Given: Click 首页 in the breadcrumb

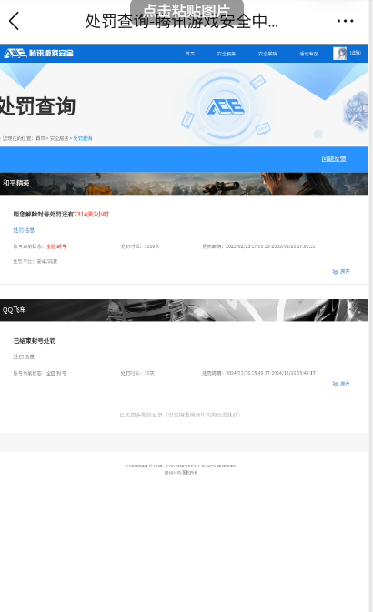Looking at the screenshot, I should pyautogui.click(x=40, y=138).
